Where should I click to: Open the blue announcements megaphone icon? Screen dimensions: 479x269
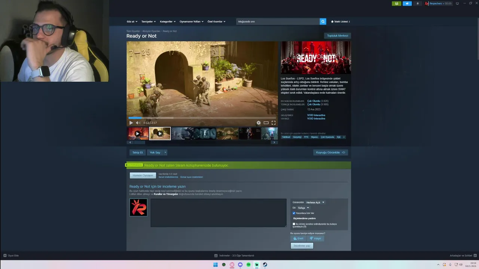(407, 3)
